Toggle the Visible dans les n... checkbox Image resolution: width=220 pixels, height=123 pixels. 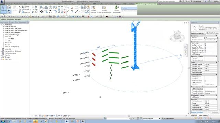[205, 81]
